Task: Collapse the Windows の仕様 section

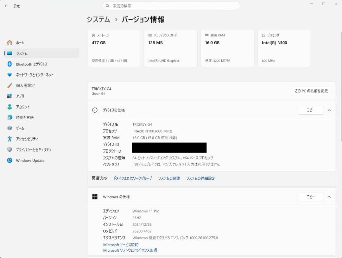Action: click(329, 197)
